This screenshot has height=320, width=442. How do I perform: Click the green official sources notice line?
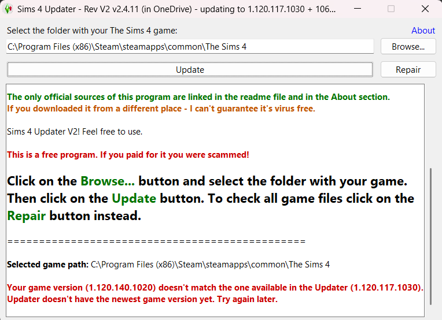[x=198, y=97]
